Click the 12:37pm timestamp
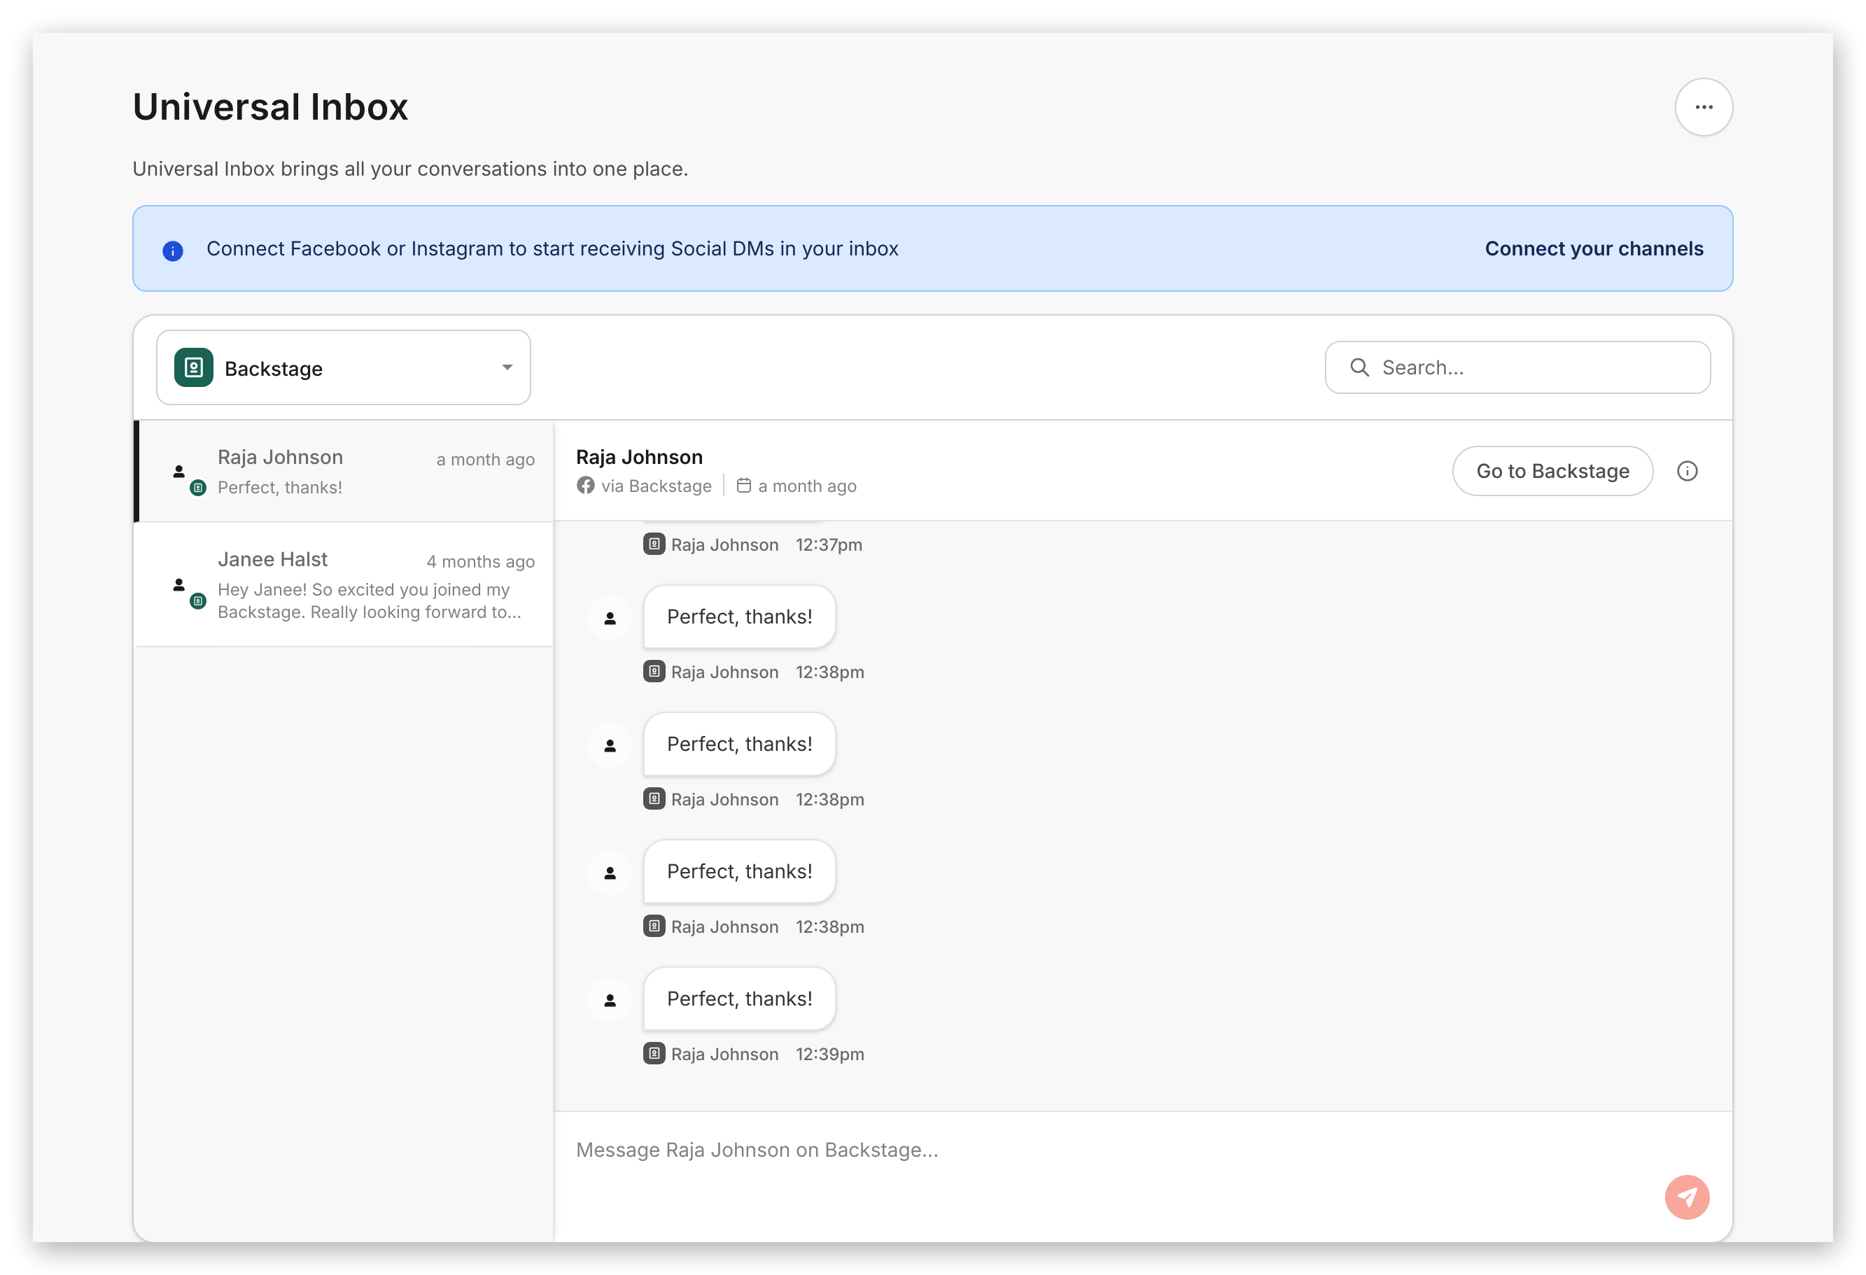The image size is (1866, 1275). click(829, 545)
